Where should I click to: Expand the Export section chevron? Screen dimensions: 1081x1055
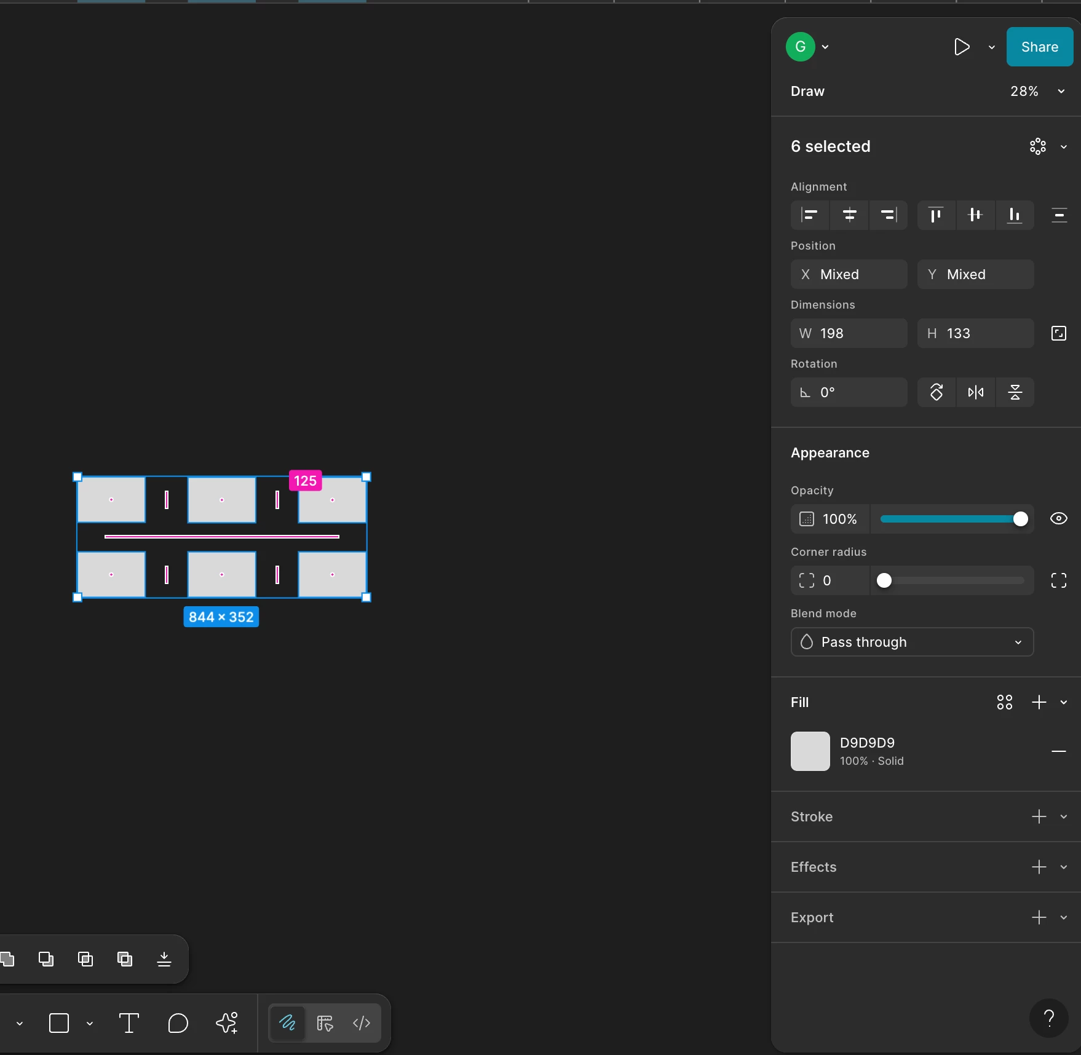pos(1064,917)
